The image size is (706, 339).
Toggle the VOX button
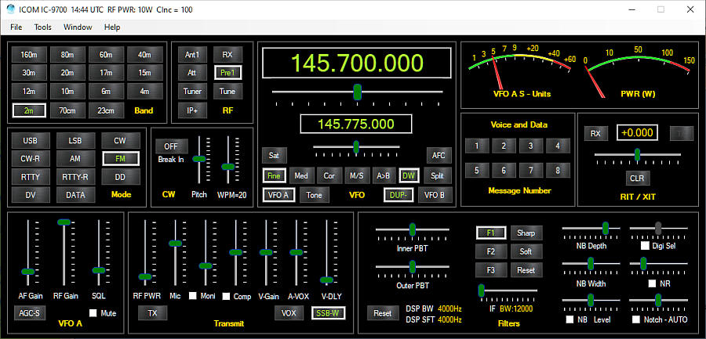coord(289,313)
